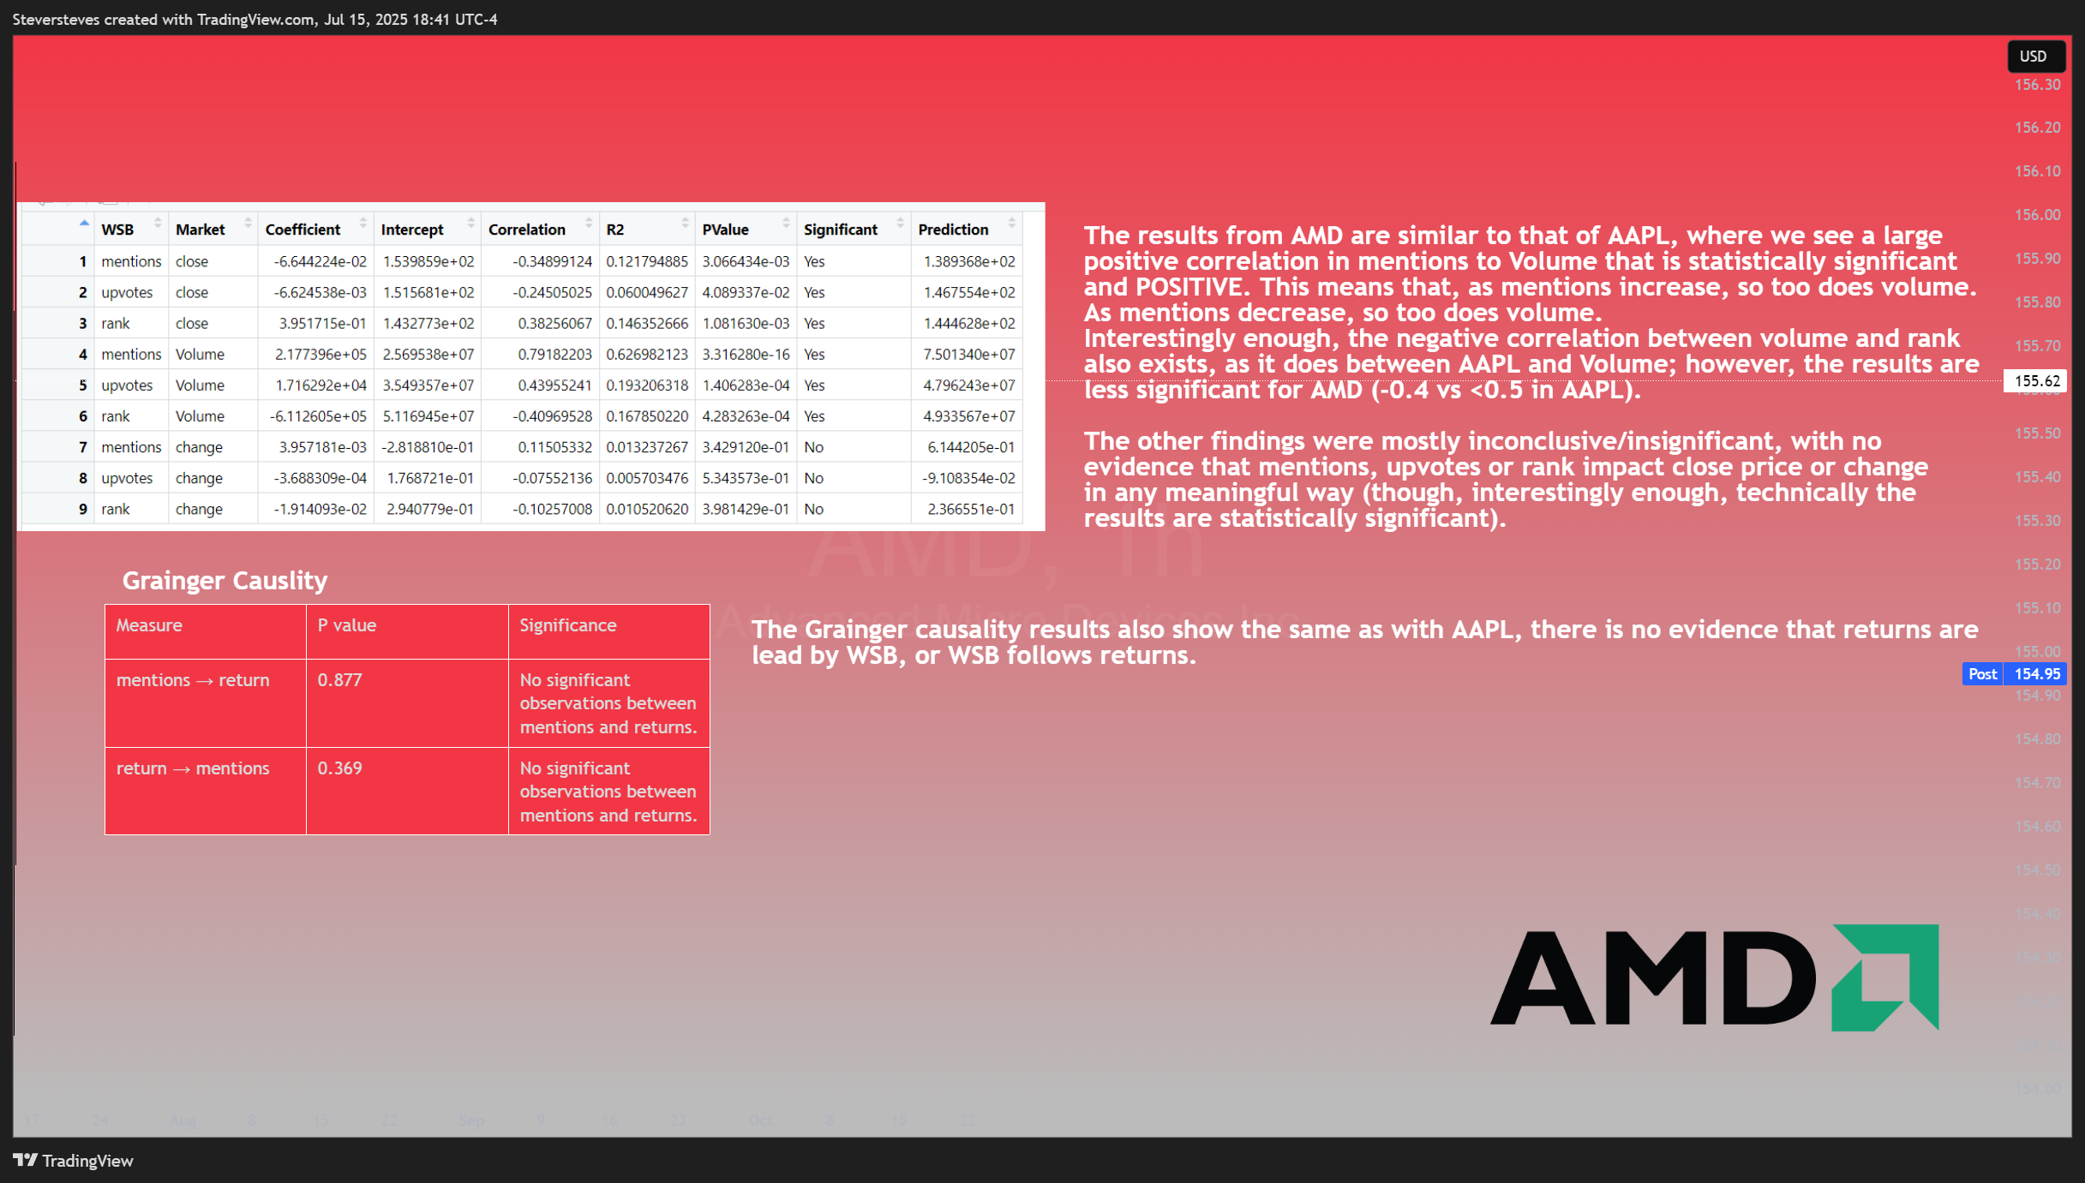Click the 'Grainger causality results' paragraph
Viewport: 2085px width, 1183px height.
[1365, 642]
